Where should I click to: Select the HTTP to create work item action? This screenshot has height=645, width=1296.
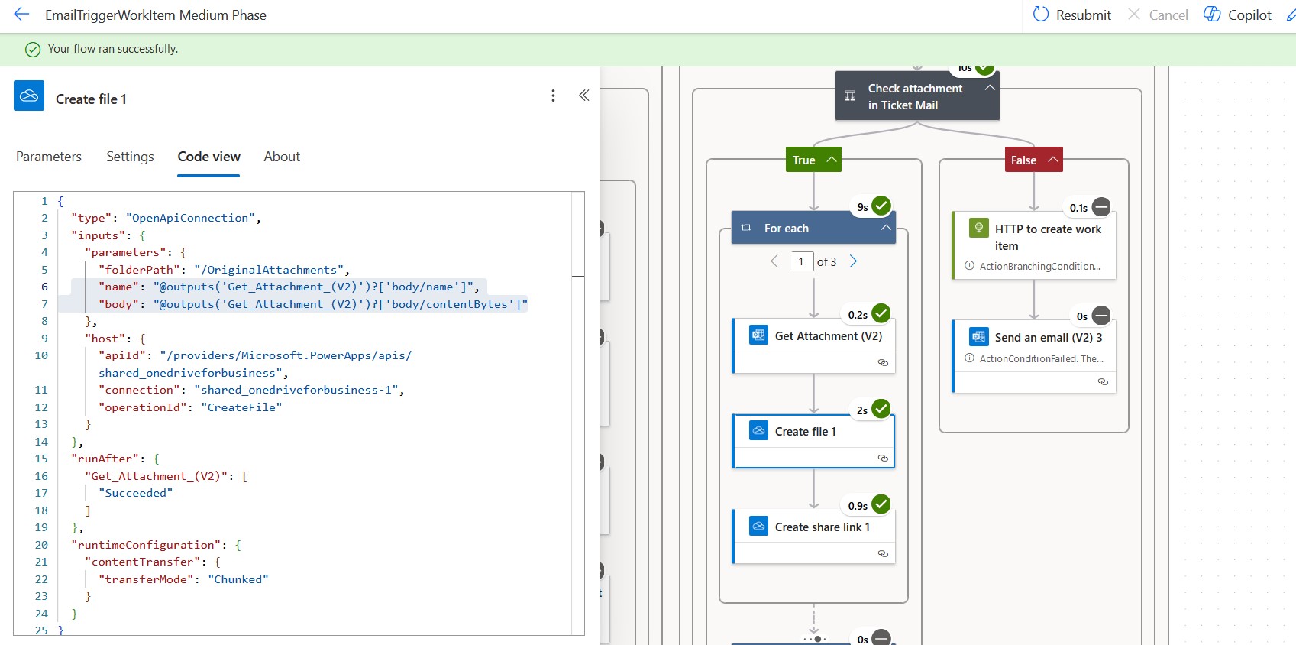1034,245
